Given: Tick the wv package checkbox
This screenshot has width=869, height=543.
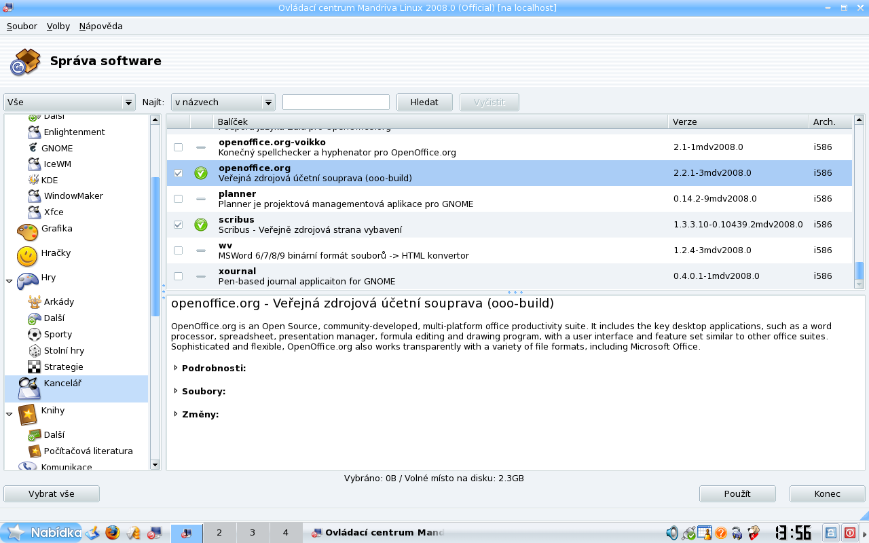Looking at the screenshot, I should coord(178,250).
